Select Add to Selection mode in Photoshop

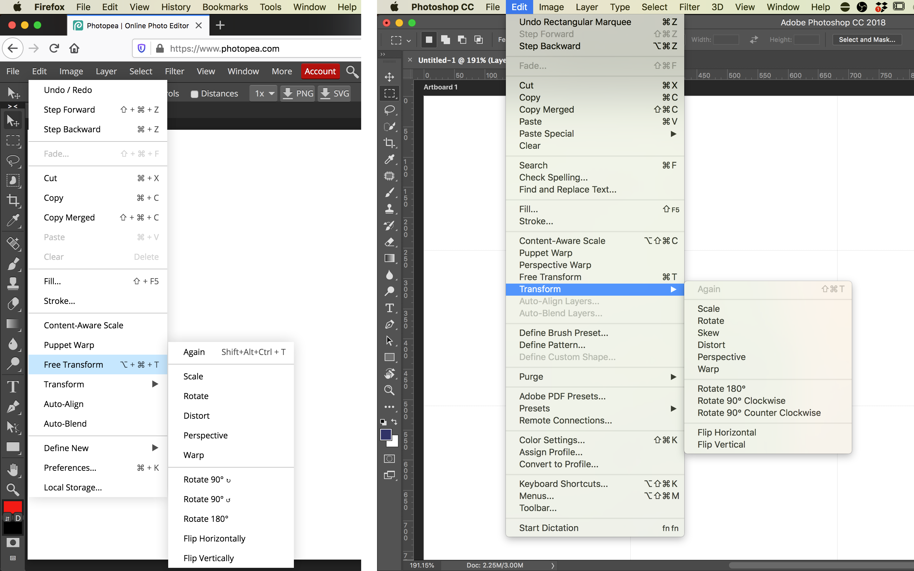[445, 40]
